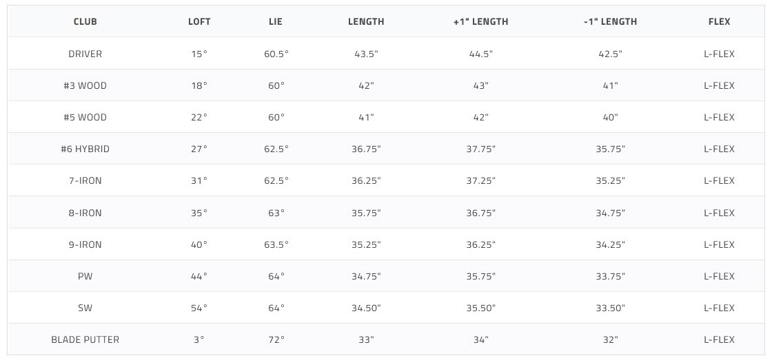Click the #6 HYBRID club name
772x358 pixels.
coord(85,149)
